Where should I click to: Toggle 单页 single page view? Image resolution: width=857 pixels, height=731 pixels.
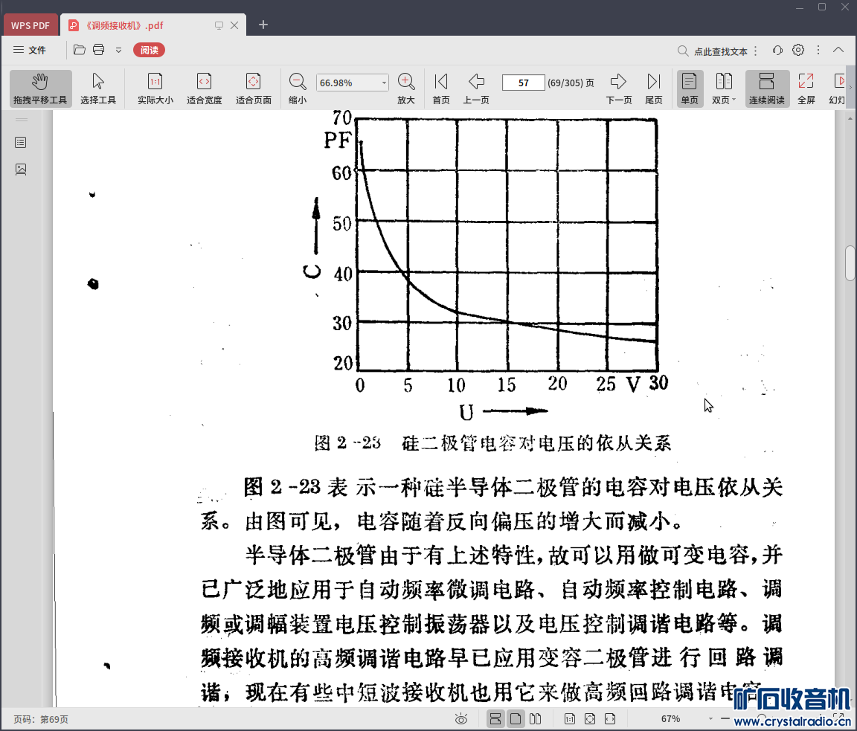click(x=689, y=88)
